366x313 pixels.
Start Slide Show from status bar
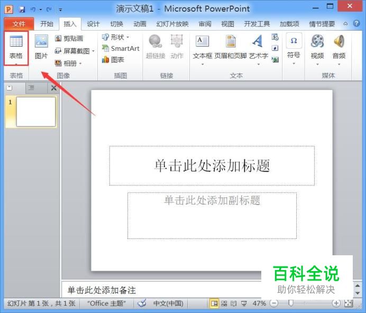[x=244, y=303]
